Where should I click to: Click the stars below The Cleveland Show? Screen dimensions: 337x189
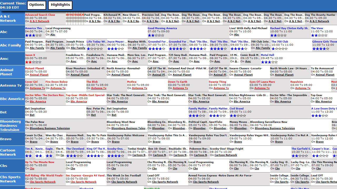point(74,156)
